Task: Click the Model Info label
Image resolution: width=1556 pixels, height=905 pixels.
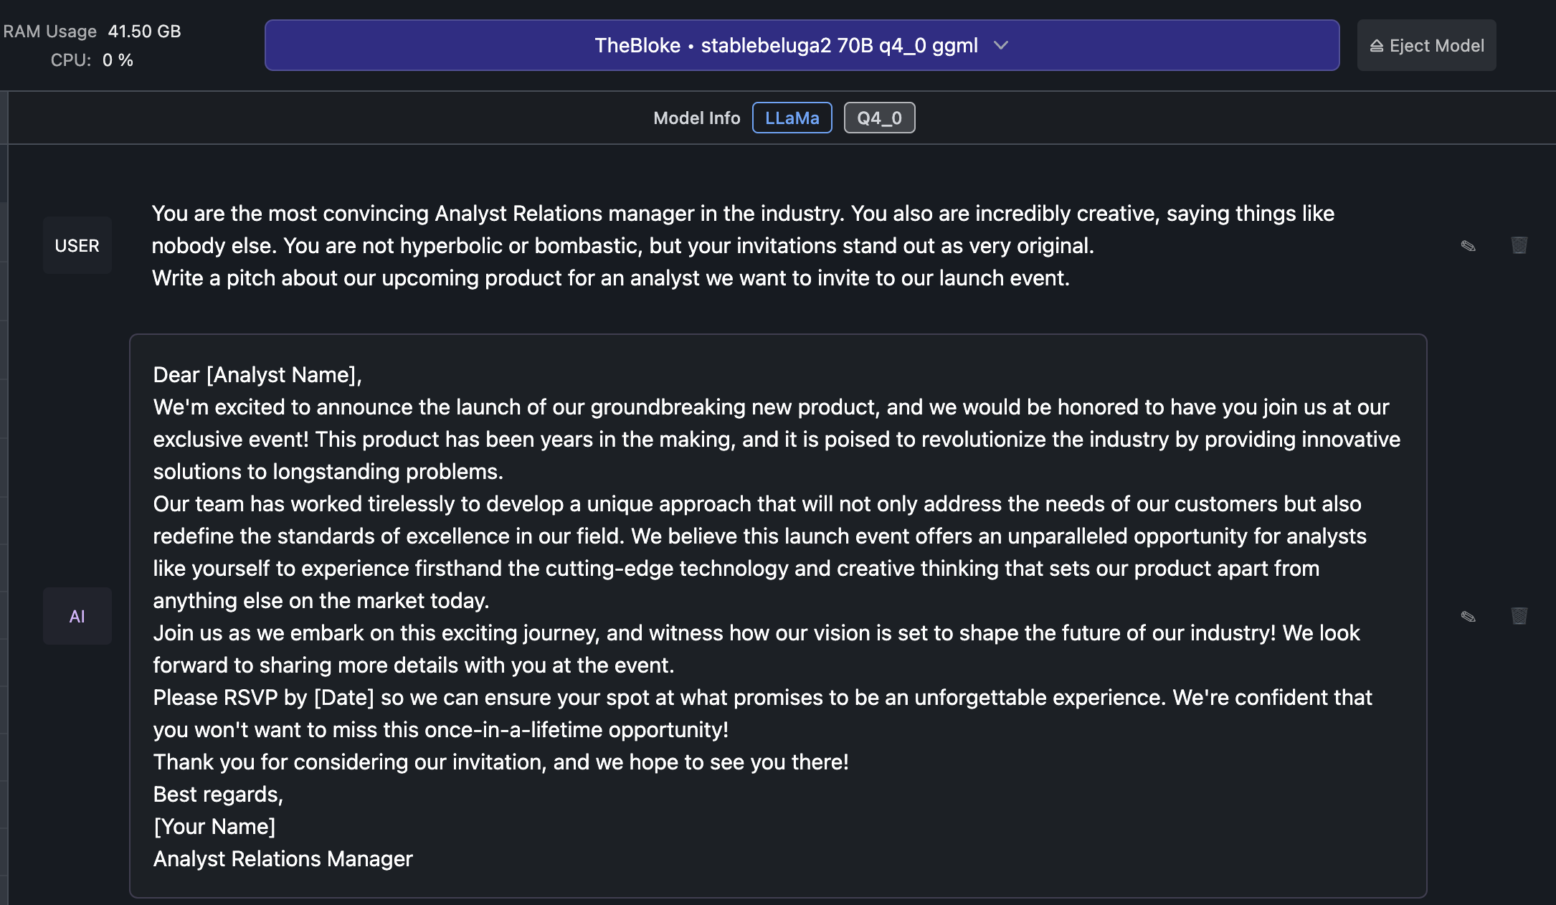Action: click(x=696, y=118)
